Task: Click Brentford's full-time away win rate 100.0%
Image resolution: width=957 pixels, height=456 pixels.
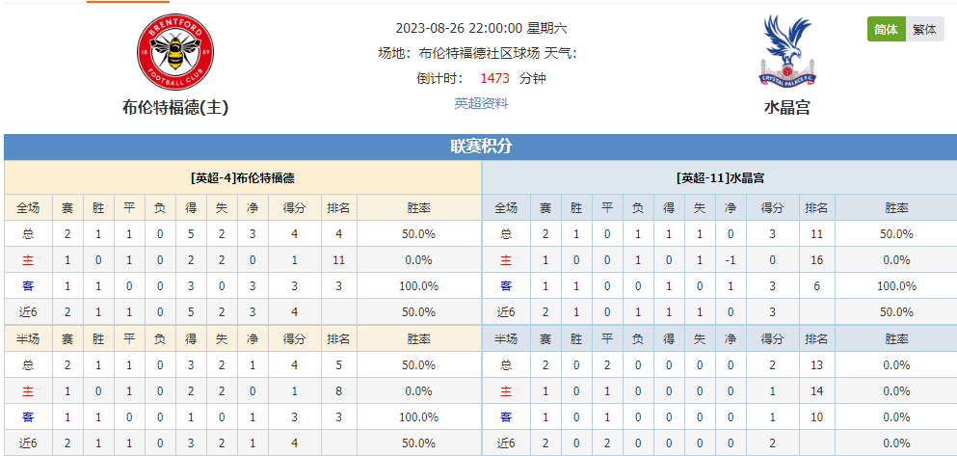Action: 418,285
